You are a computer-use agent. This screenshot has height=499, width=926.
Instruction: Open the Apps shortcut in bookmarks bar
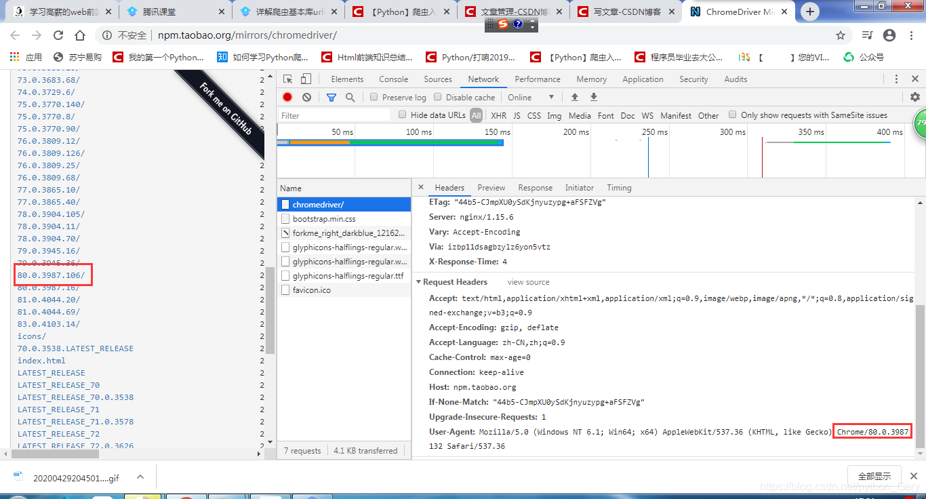(x=26, y=58)
